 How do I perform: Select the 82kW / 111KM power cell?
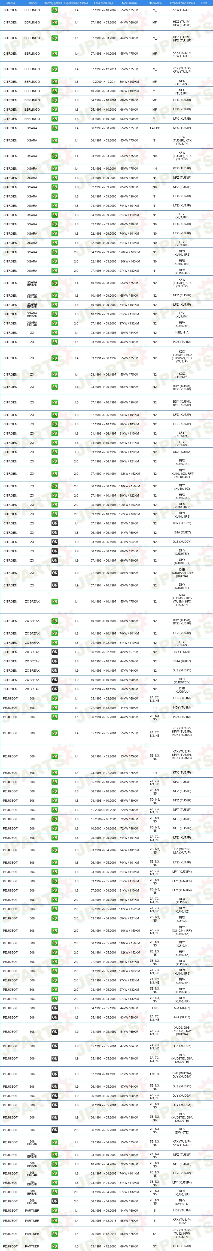[x=129, y=443]
